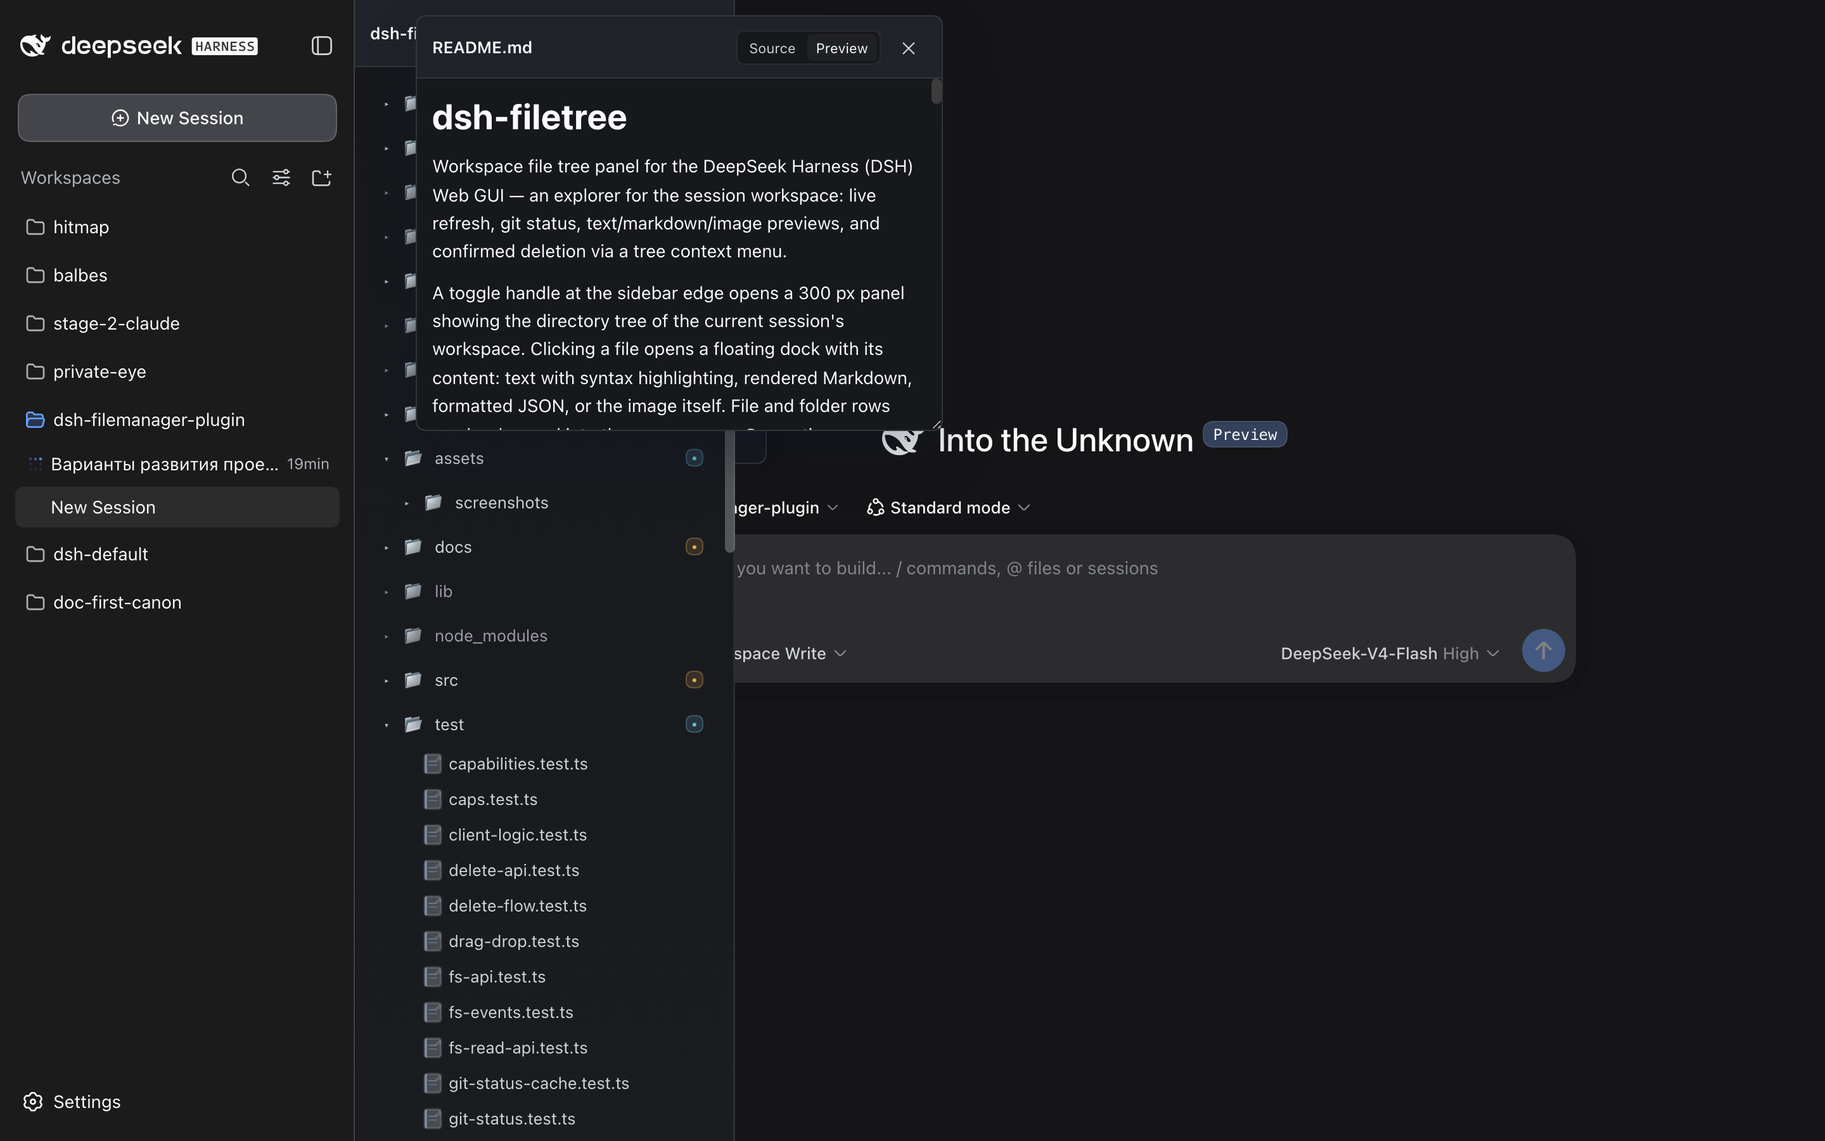Close the README.md preview dock
The height and width of the screenshot is (1141, 1825).
click(x=909, y=48)
